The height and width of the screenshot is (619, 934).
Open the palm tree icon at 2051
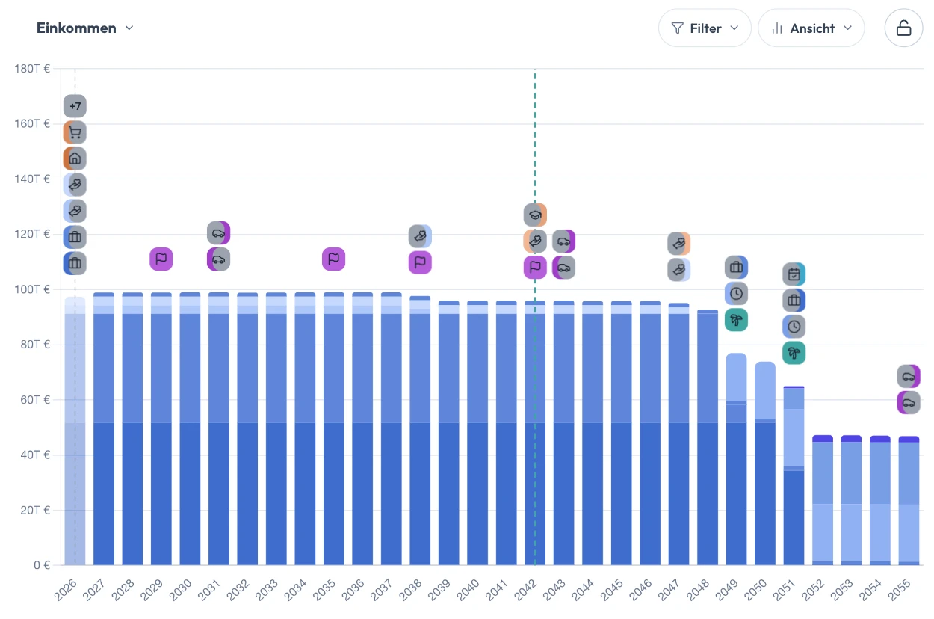tap(794, 352)
